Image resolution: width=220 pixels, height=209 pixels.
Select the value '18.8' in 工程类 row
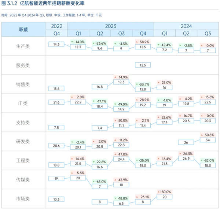click(x=56, y=165)
